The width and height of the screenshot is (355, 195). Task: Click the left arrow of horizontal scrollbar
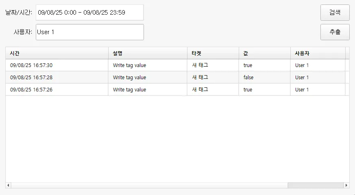8,185
